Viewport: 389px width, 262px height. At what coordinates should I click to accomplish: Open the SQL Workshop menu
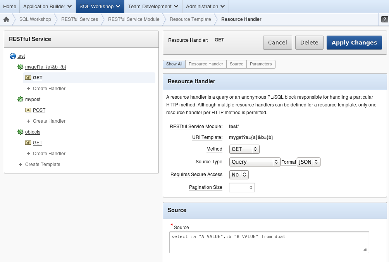(100, 7)
